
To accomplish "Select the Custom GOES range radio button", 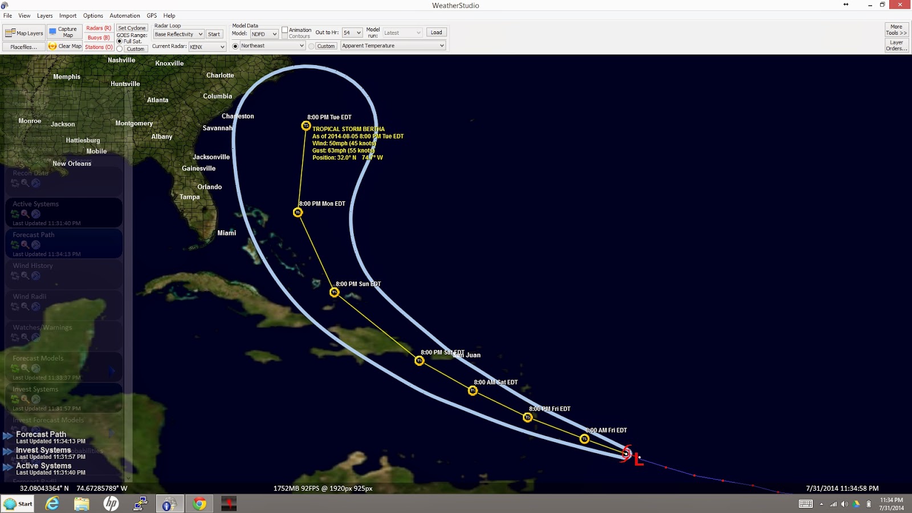I will point(120,48).
